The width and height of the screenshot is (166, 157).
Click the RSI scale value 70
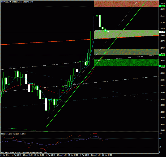pyautogui.click(x=160, y=139)
